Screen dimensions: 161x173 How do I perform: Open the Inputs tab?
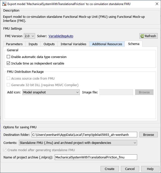pos(33,44)
